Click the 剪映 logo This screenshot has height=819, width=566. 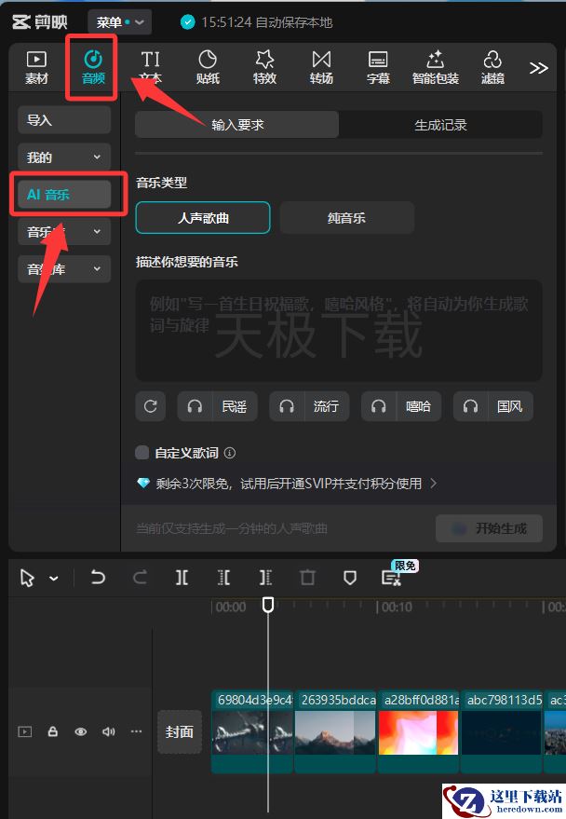point(40,22)
